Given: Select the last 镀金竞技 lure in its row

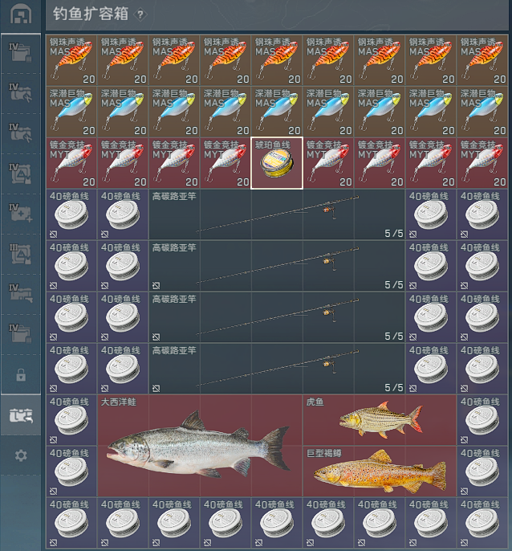Looking at the screenshot, I should point(482,163).
